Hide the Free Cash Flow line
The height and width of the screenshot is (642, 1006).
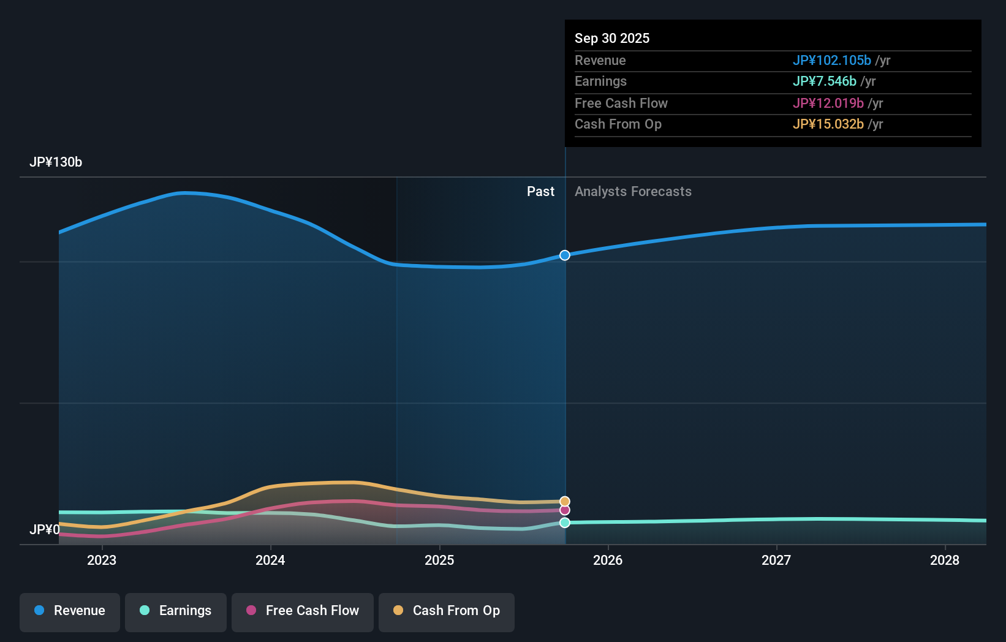click(x=302, y=611)
